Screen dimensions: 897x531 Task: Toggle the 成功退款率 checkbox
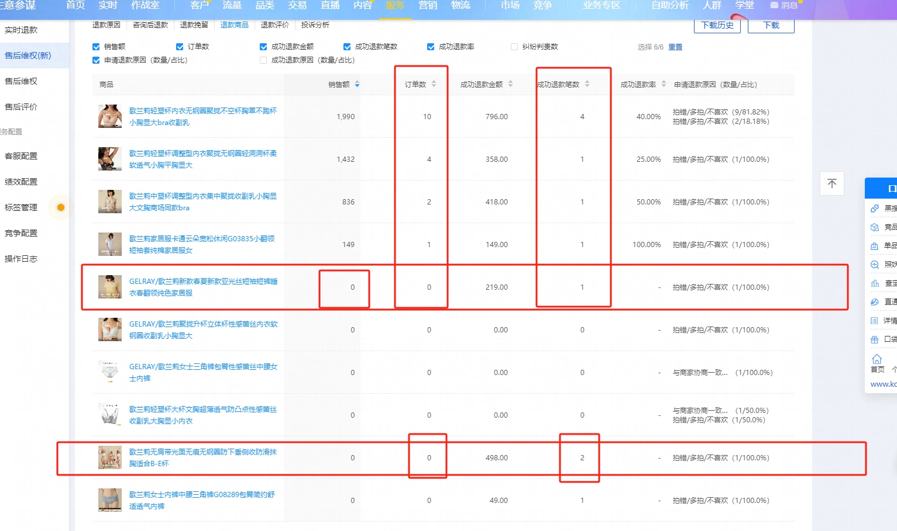(x=431, y=47)
